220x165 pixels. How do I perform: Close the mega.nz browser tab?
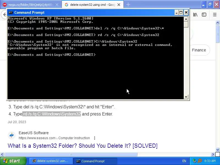(57, 5)
